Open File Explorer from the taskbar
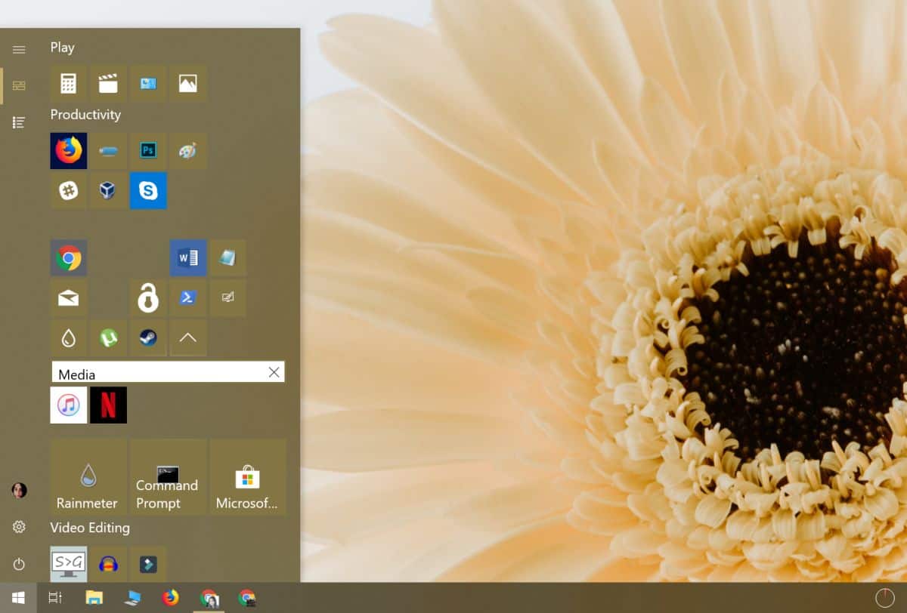Image resolution: width=907 pixels, height=613 pixels. coord(94,598)
